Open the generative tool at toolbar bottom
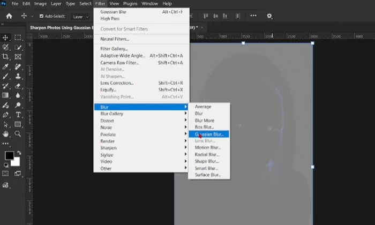 [x=5, y=185]
